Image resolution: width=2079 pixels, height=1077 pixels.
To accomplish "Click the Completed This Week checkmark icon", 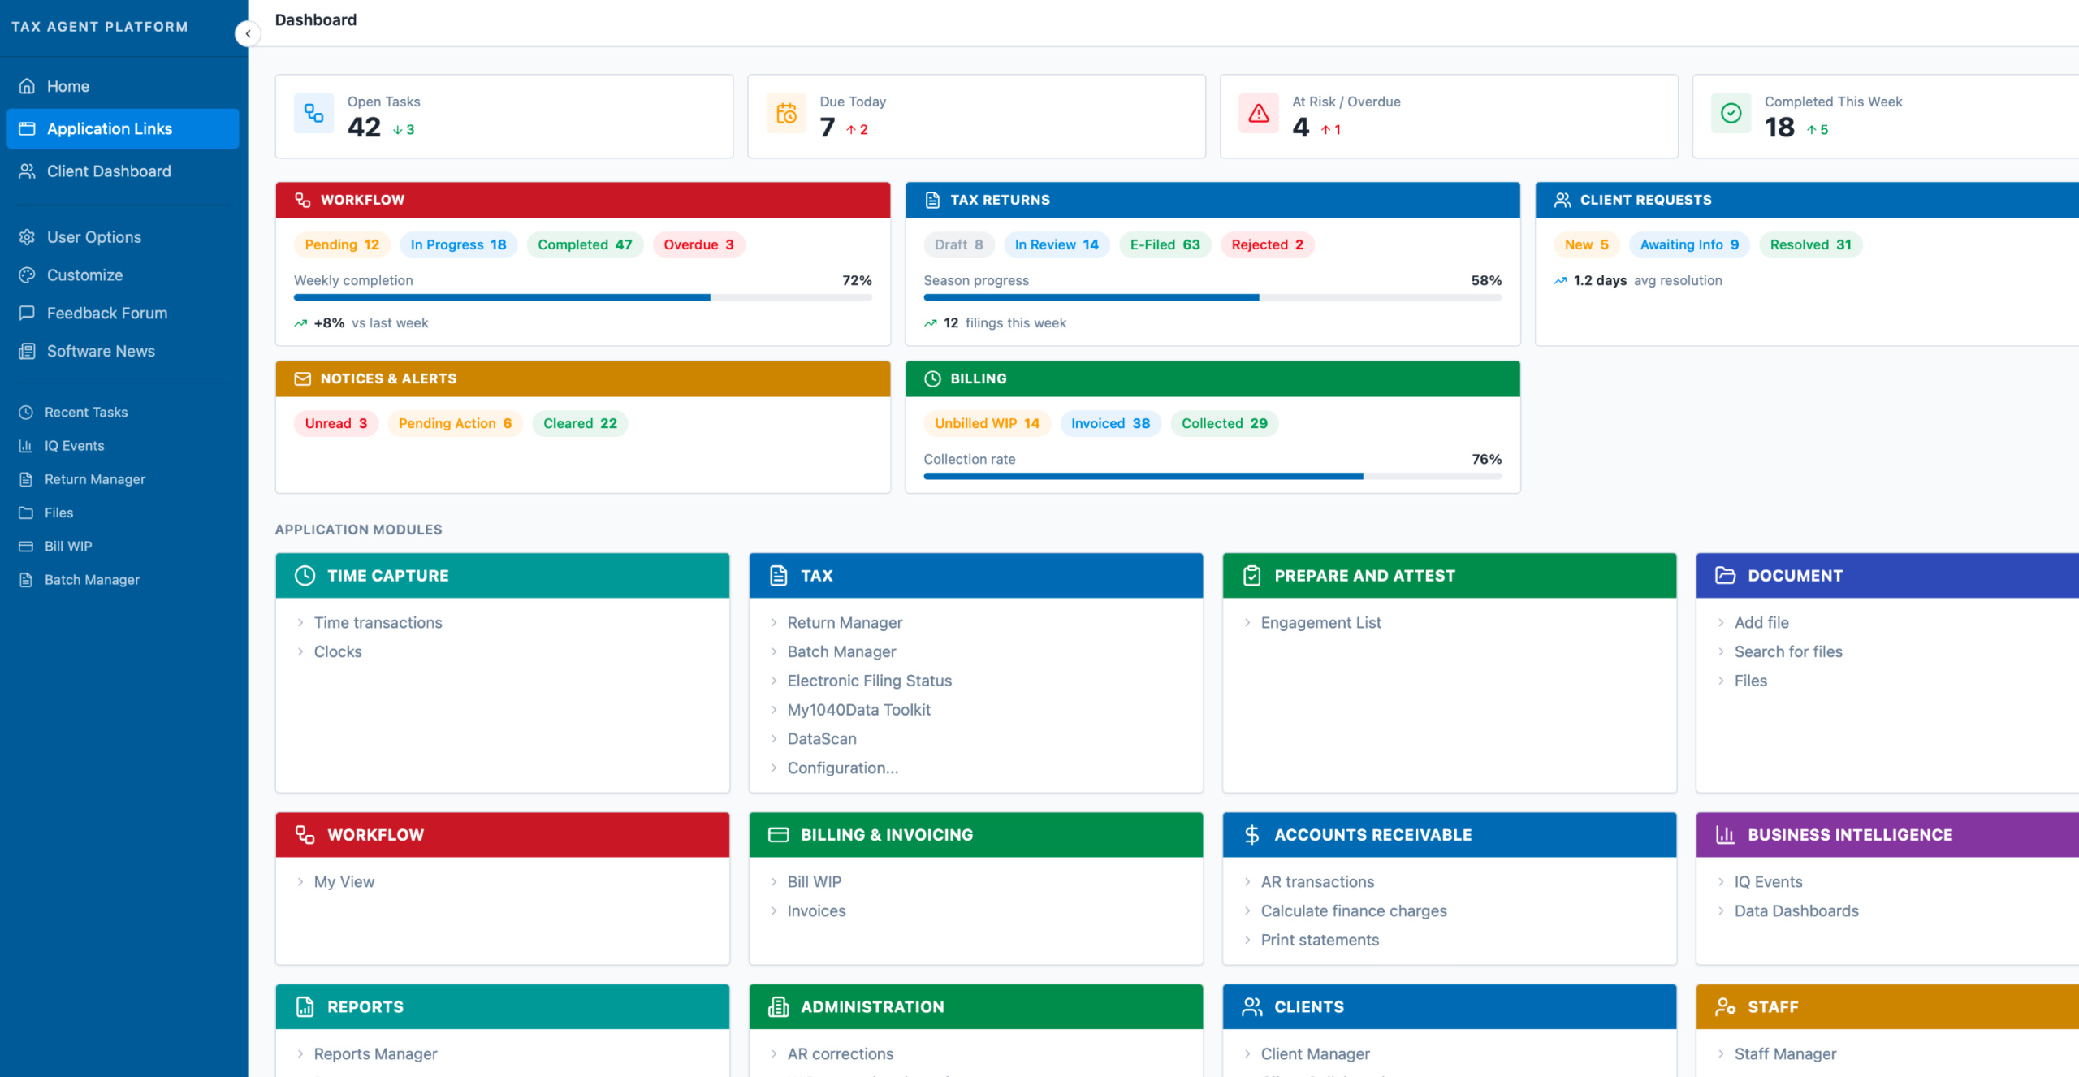I will pos(1731,113).
